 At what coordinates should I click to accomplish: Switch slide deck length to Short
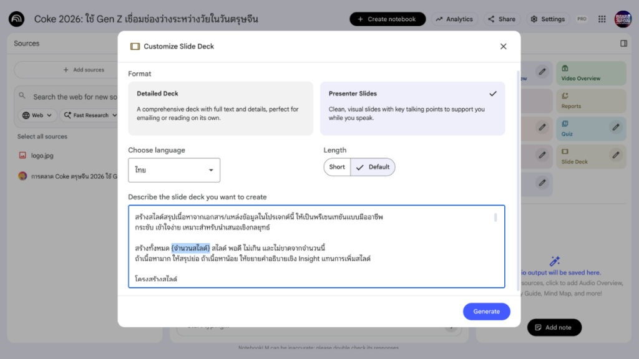pos(337,167)
